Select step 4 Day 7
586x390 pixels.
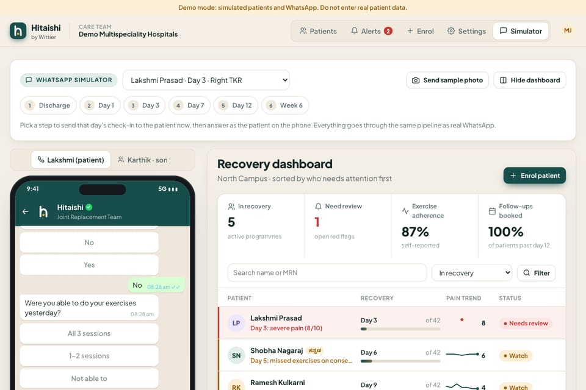pyautogui.click(x=189, y=105)
